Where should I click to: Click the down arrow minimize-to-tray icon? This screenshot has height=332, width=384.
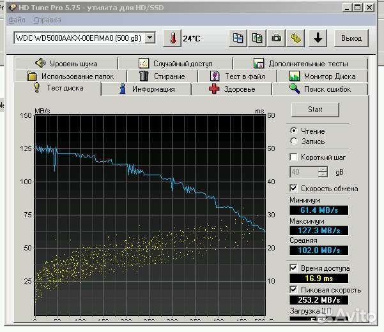click(x=318, y=38)
